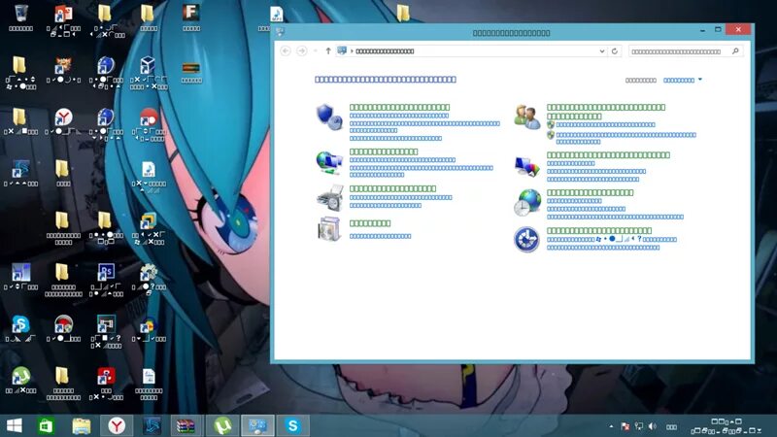Click the green heading beside the printer icon
Screen dimensions: 777x437
392,188
